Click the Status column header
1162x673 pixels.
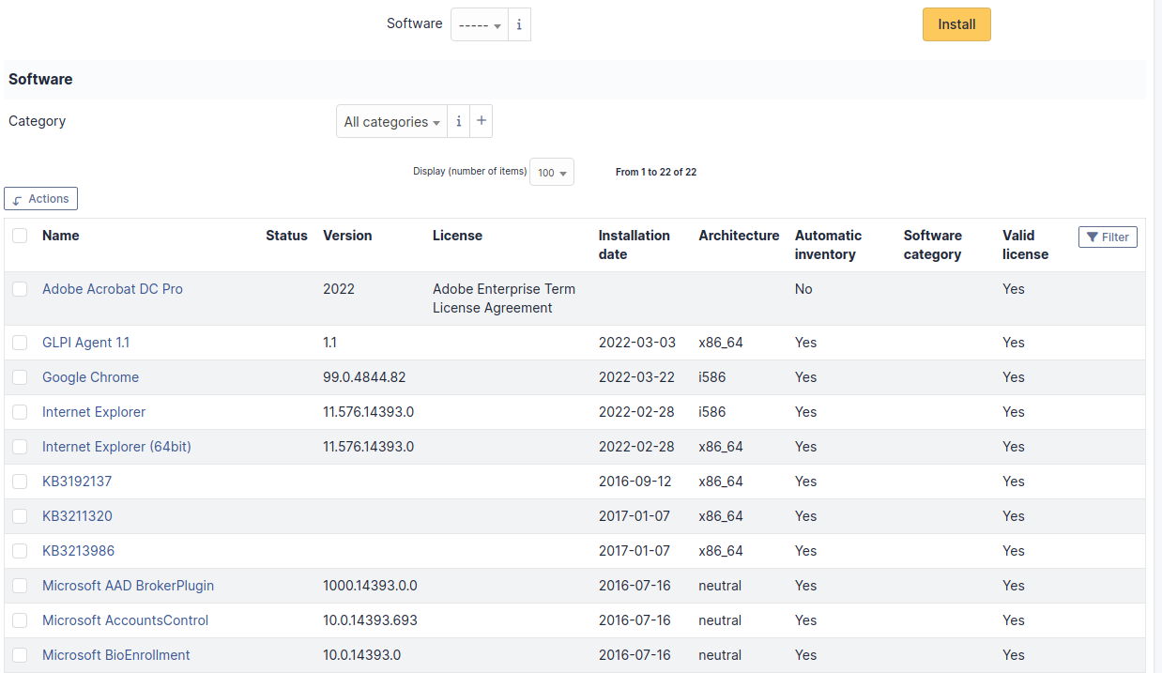[286, 236]
